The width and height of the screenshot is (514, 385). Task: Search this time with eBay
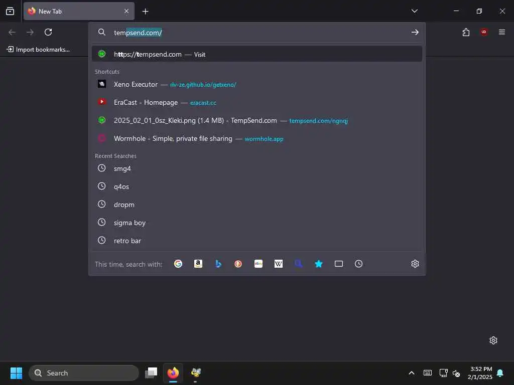click(x=259, y=264)
